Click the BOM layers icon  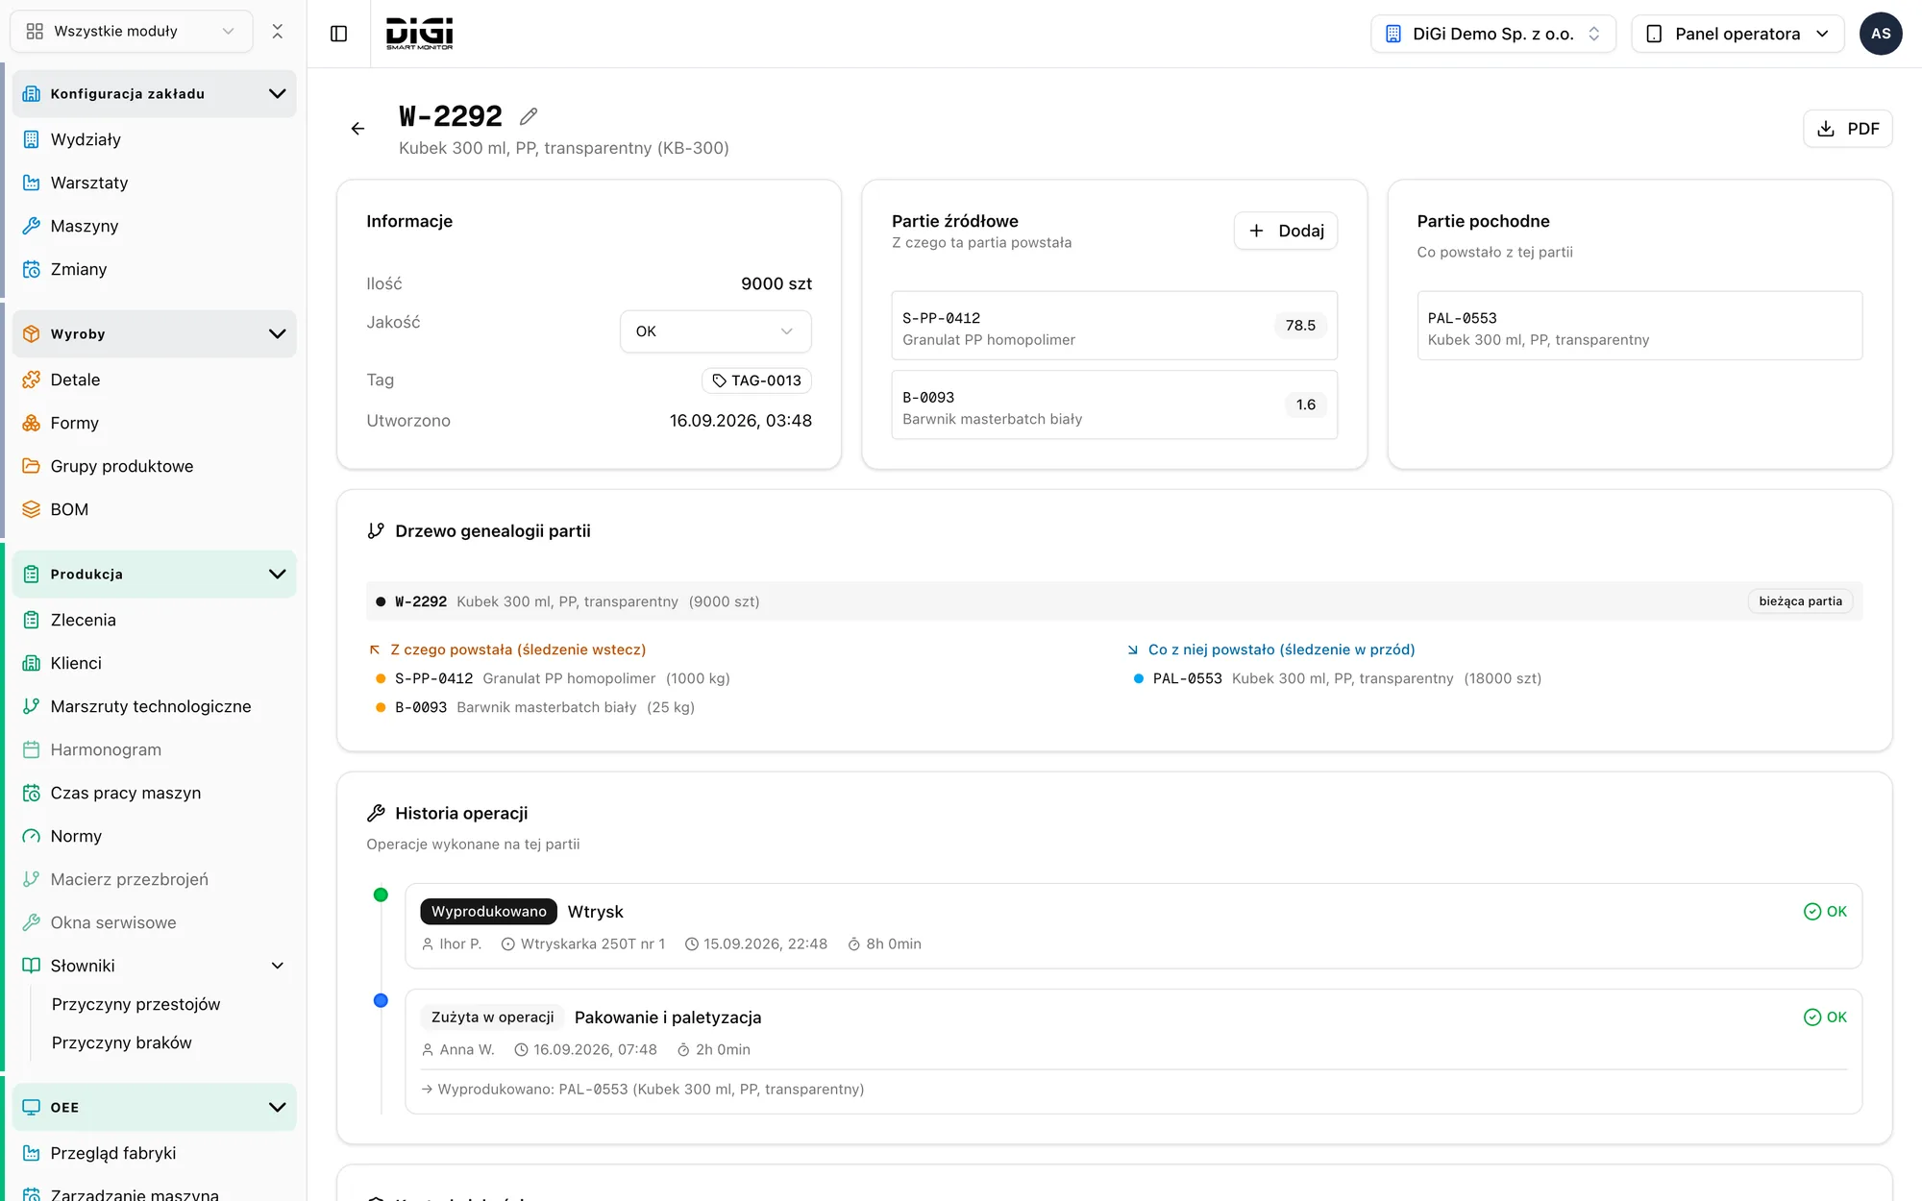(32, 509)
